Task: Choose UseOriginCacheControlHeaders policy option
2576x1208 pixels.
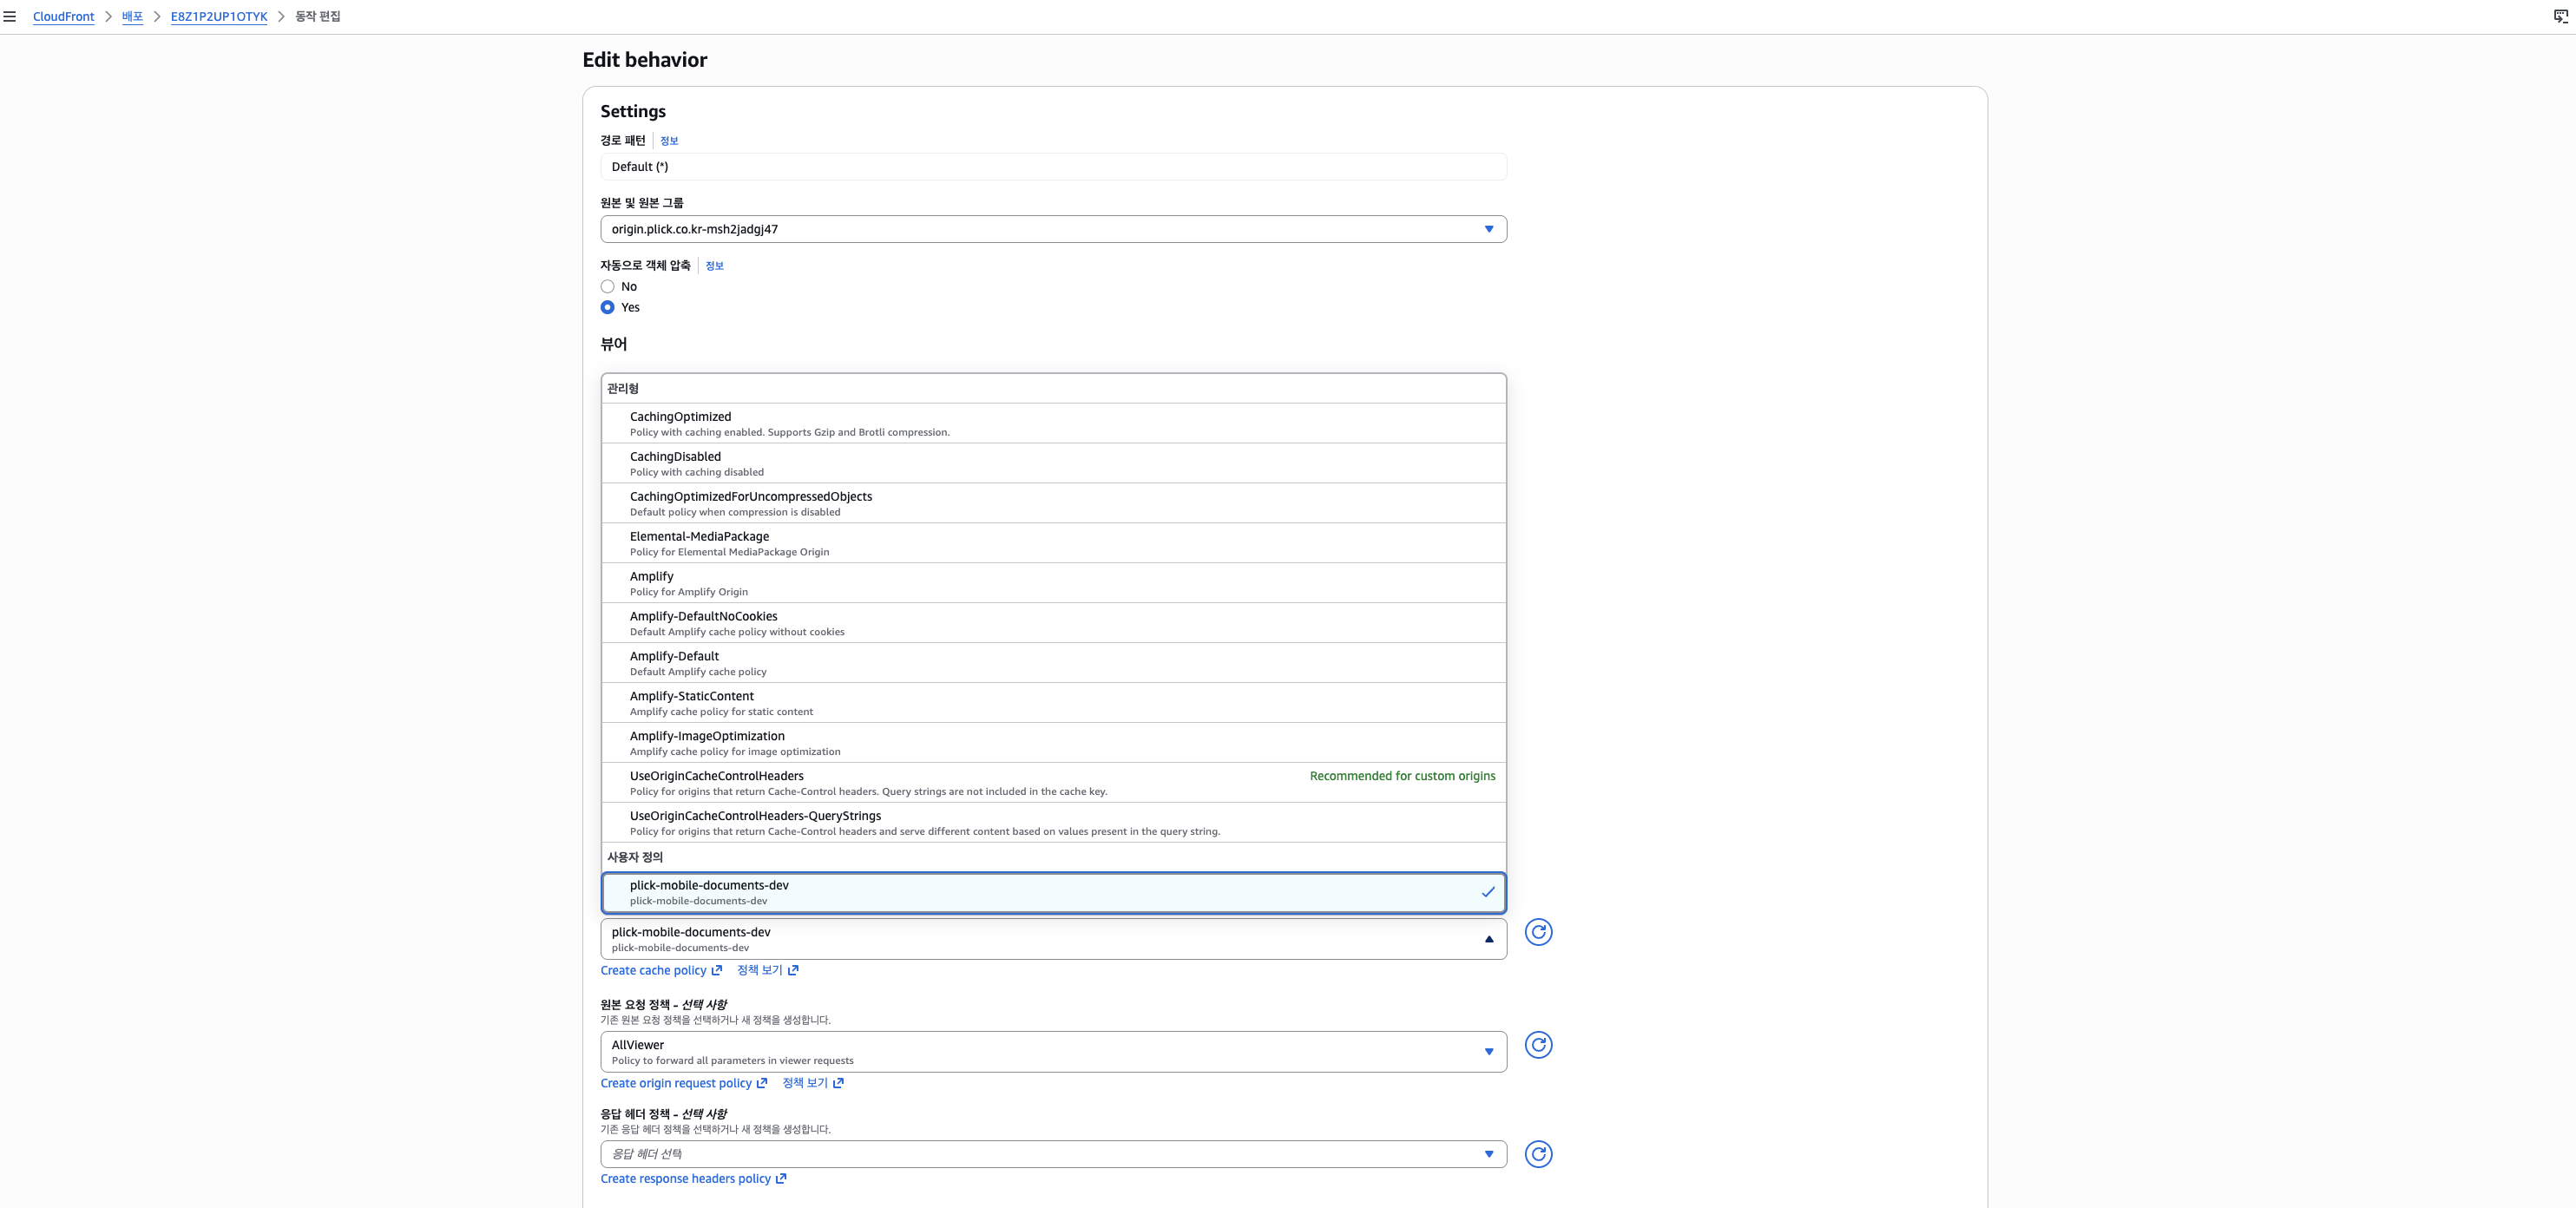Action: click(1053, 784)
